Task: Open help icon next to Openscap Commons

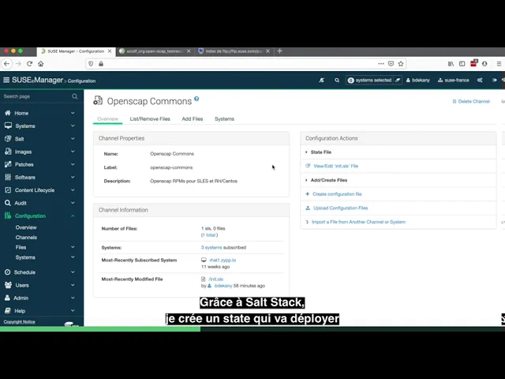Action: pos(196,99)
